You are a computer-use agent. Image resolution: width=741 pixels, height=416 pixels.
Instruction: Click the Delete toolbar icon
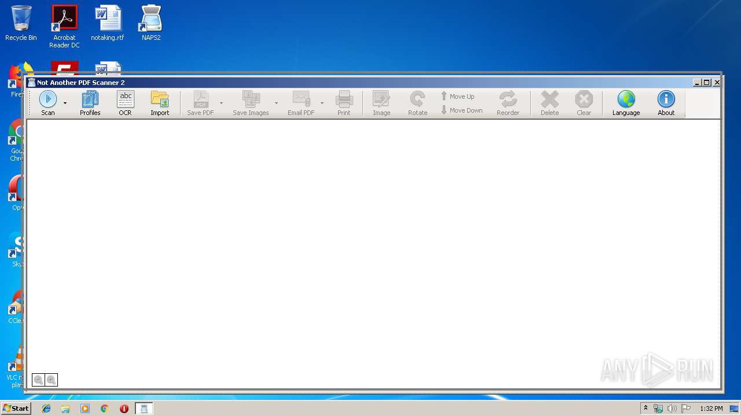point(549,103)
